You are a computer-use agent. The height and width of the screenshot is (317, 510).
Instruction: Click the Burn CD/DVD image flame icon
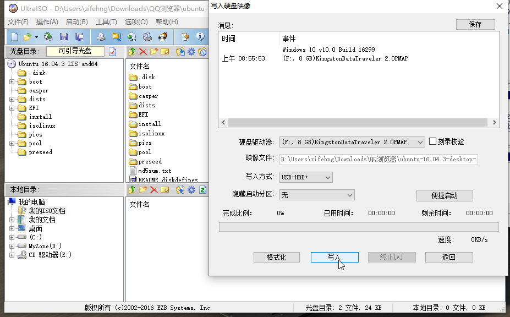tap(163, 37)
